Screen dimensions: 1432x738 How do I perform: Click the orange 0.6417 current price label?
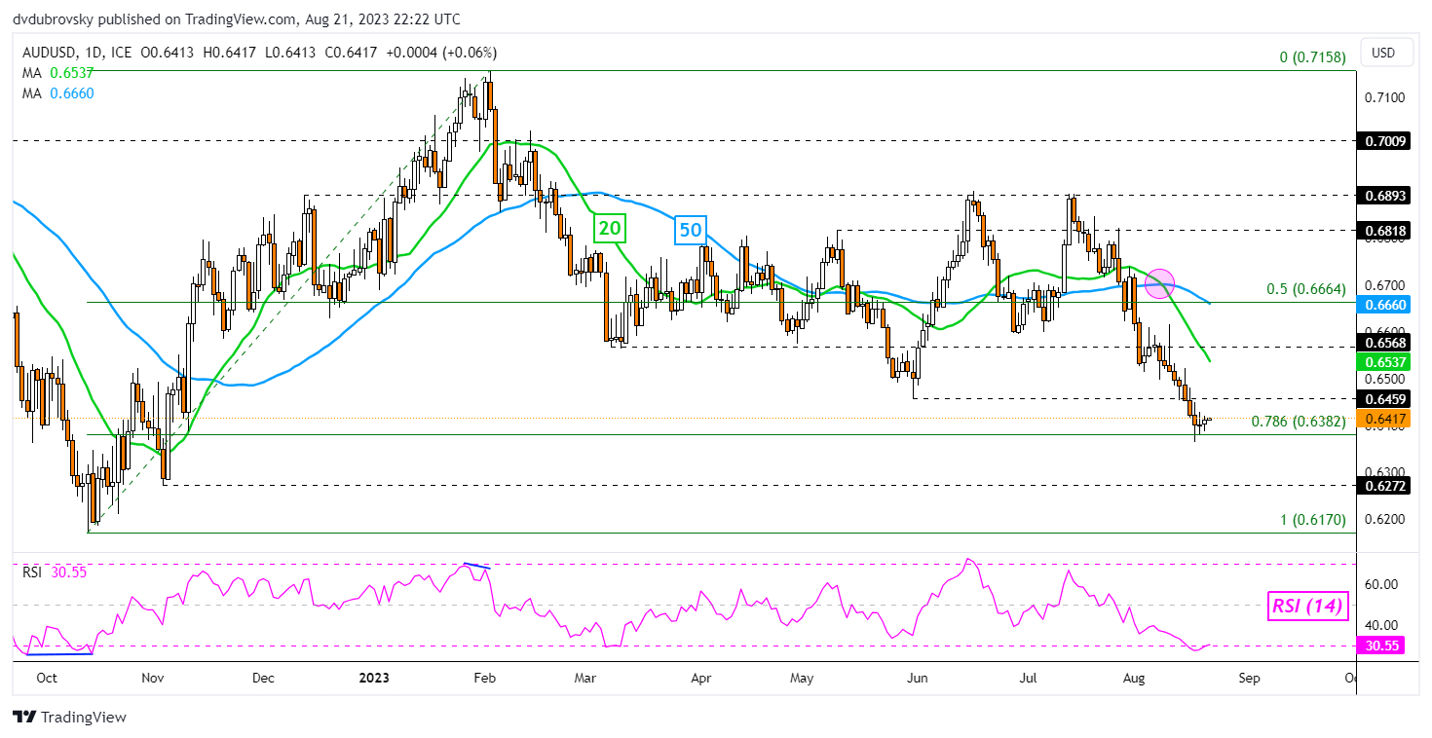pos(1384,418)
